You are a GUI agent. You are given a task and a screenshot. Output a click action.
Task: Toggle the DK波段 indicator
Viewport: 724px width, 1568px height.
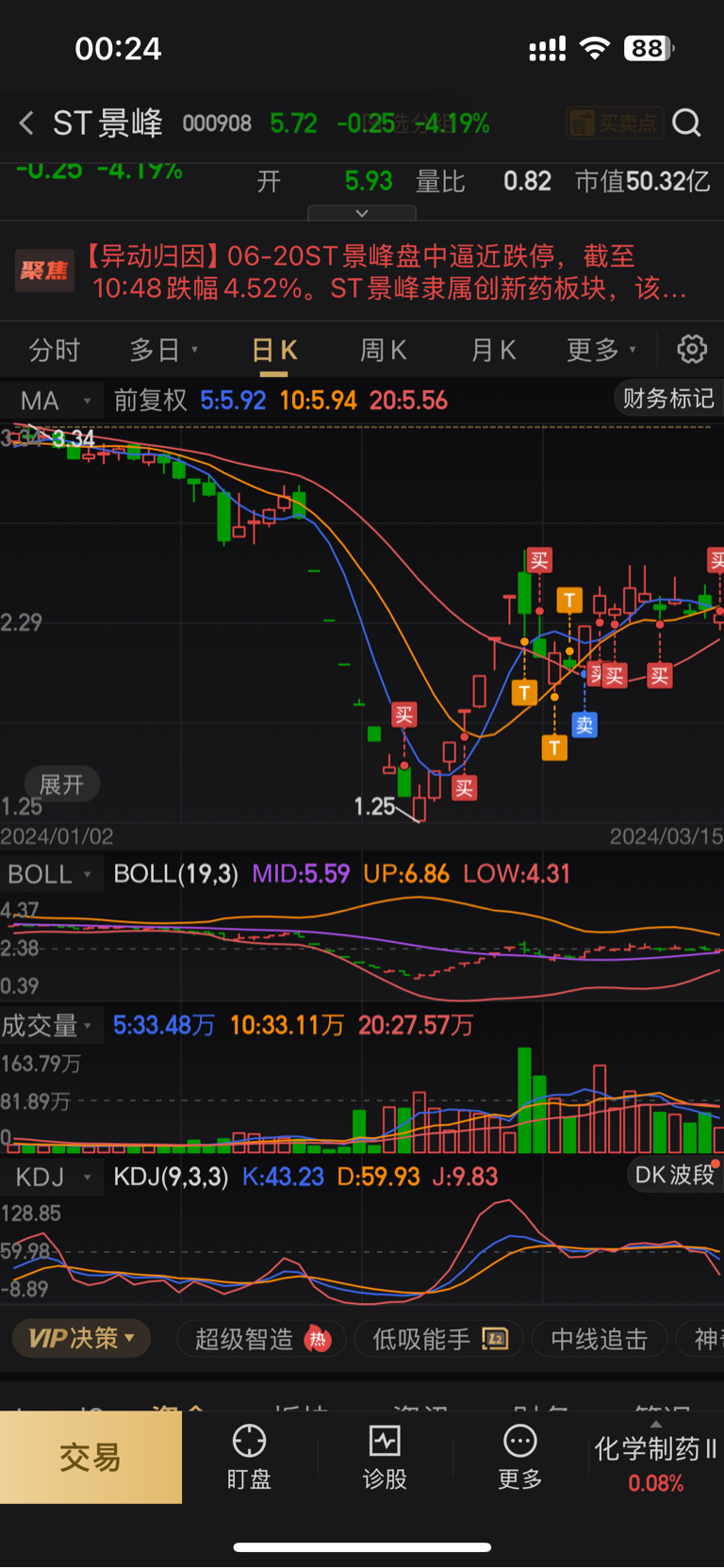click(675, 1174)
